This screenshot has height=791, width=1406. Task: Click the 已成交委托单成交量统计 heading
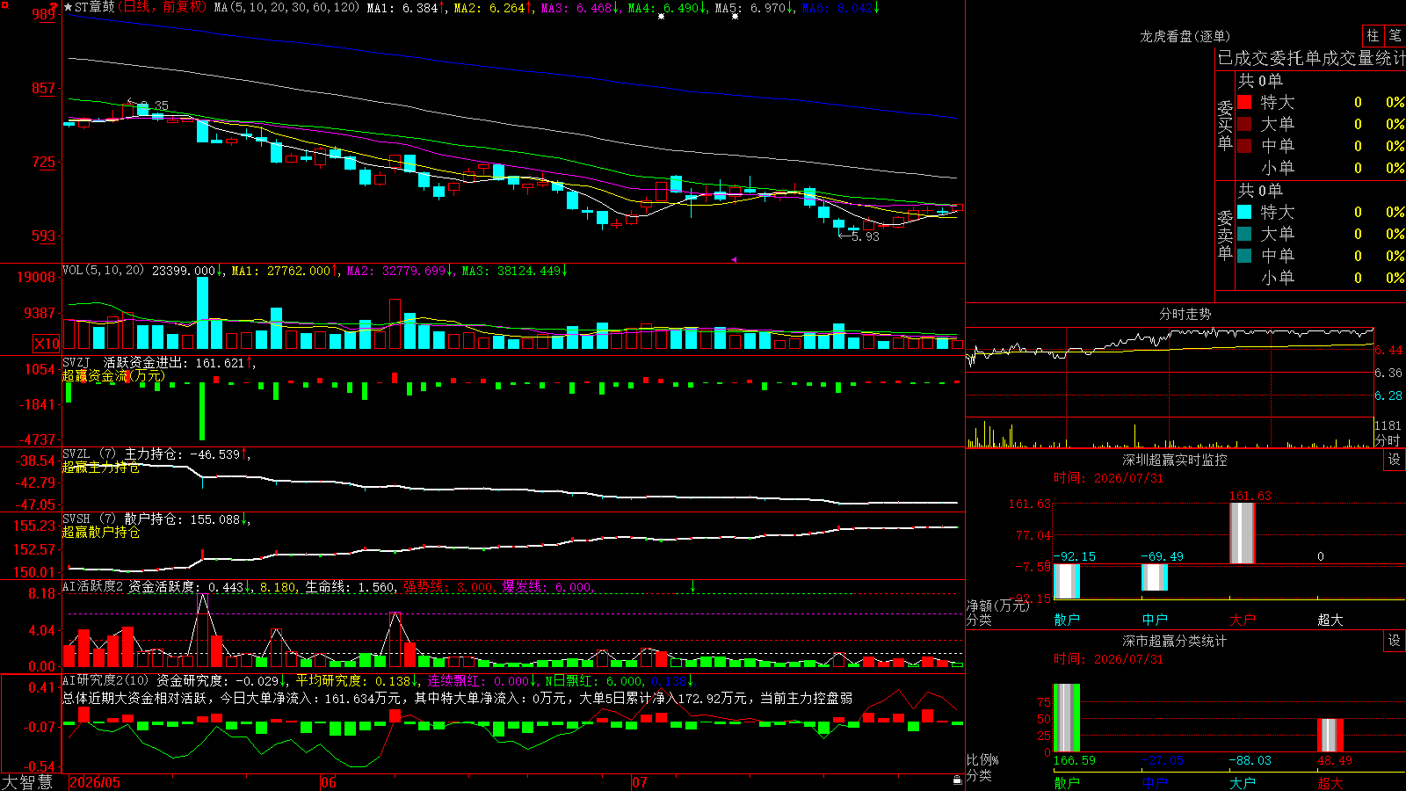[x=1311, y=58]
